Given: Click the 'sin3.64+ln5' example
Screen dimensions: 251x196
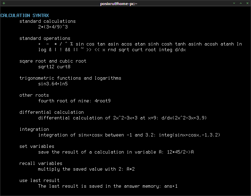Looking at the screenshot, I should (53, 84).
